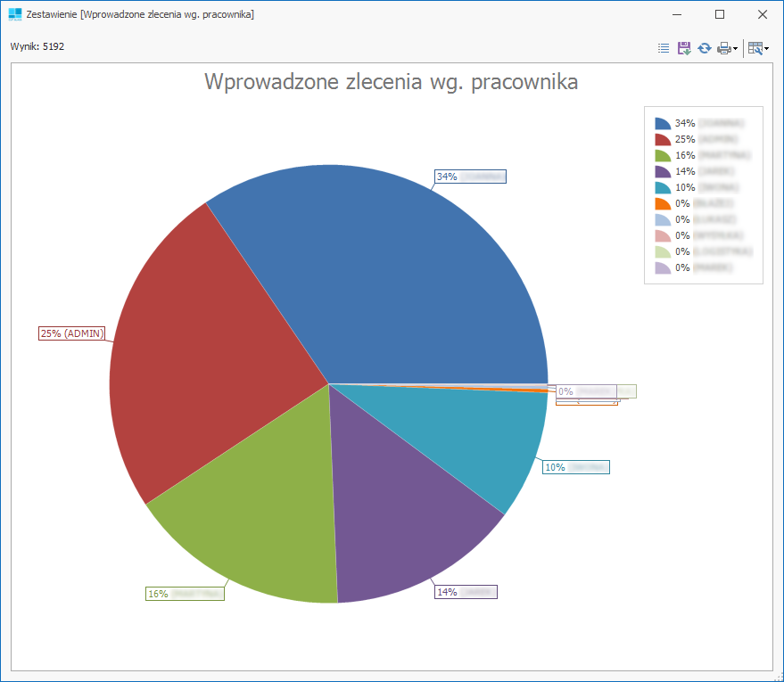Click the app icon in the title bar
784x682 pixels.
15,14
